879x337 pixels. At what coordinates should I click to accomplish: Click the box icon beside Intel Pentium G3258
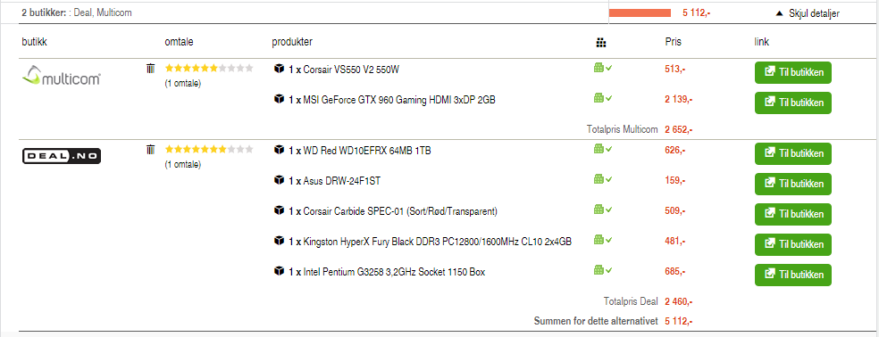tap(279, 272)
